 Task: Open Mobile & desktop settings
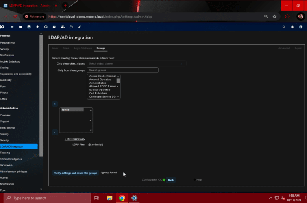click(x=10, y=61)
